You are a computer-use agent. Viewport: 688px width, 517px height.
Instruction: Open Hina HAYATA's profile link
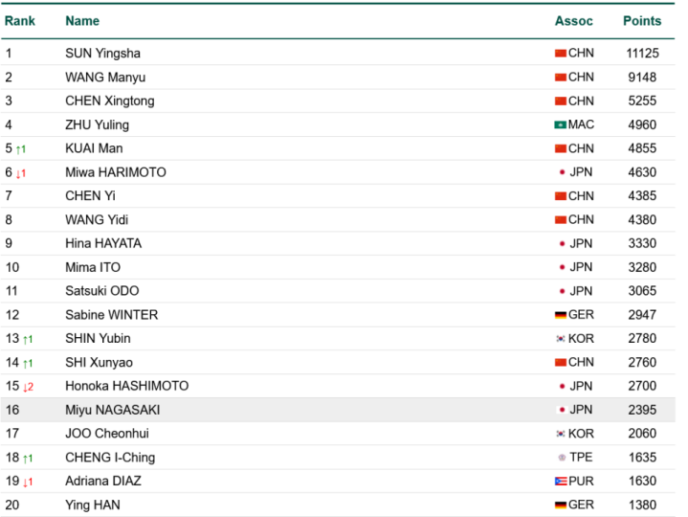click(x=103, y=243)
